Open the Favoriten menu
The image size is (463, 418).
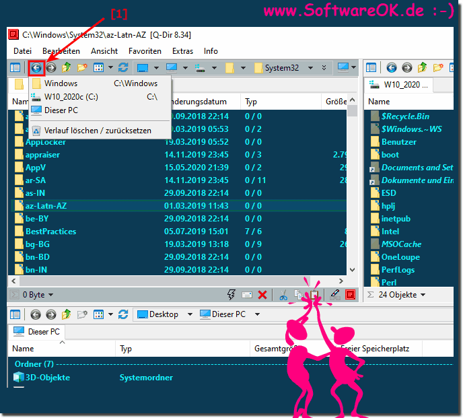click(145, 51)
